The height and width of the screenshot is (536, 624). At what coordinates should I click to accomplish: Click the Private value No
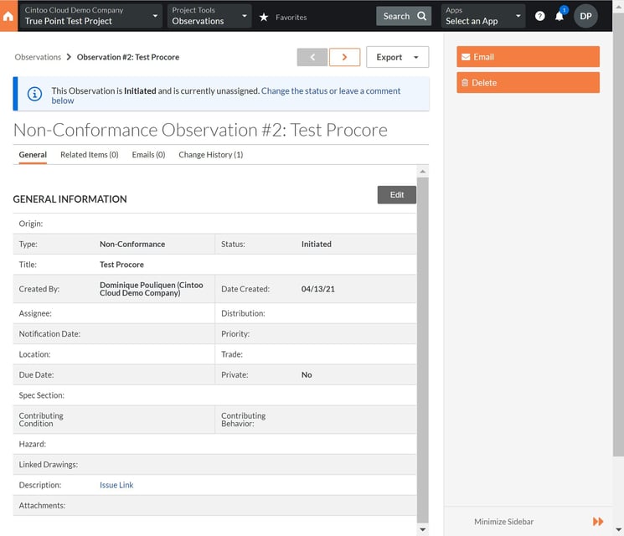tap(307, 375)
